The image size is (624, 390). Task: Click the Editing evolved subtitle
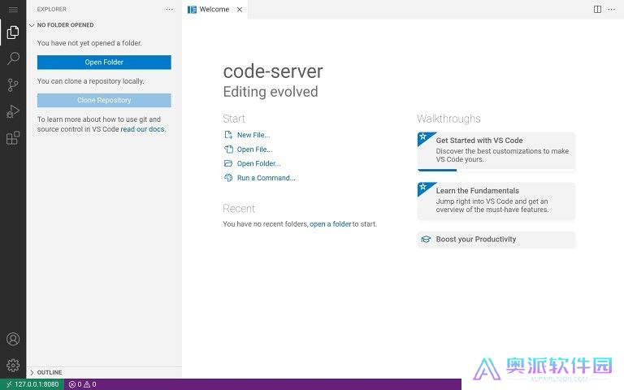click(x=271, y=92)
